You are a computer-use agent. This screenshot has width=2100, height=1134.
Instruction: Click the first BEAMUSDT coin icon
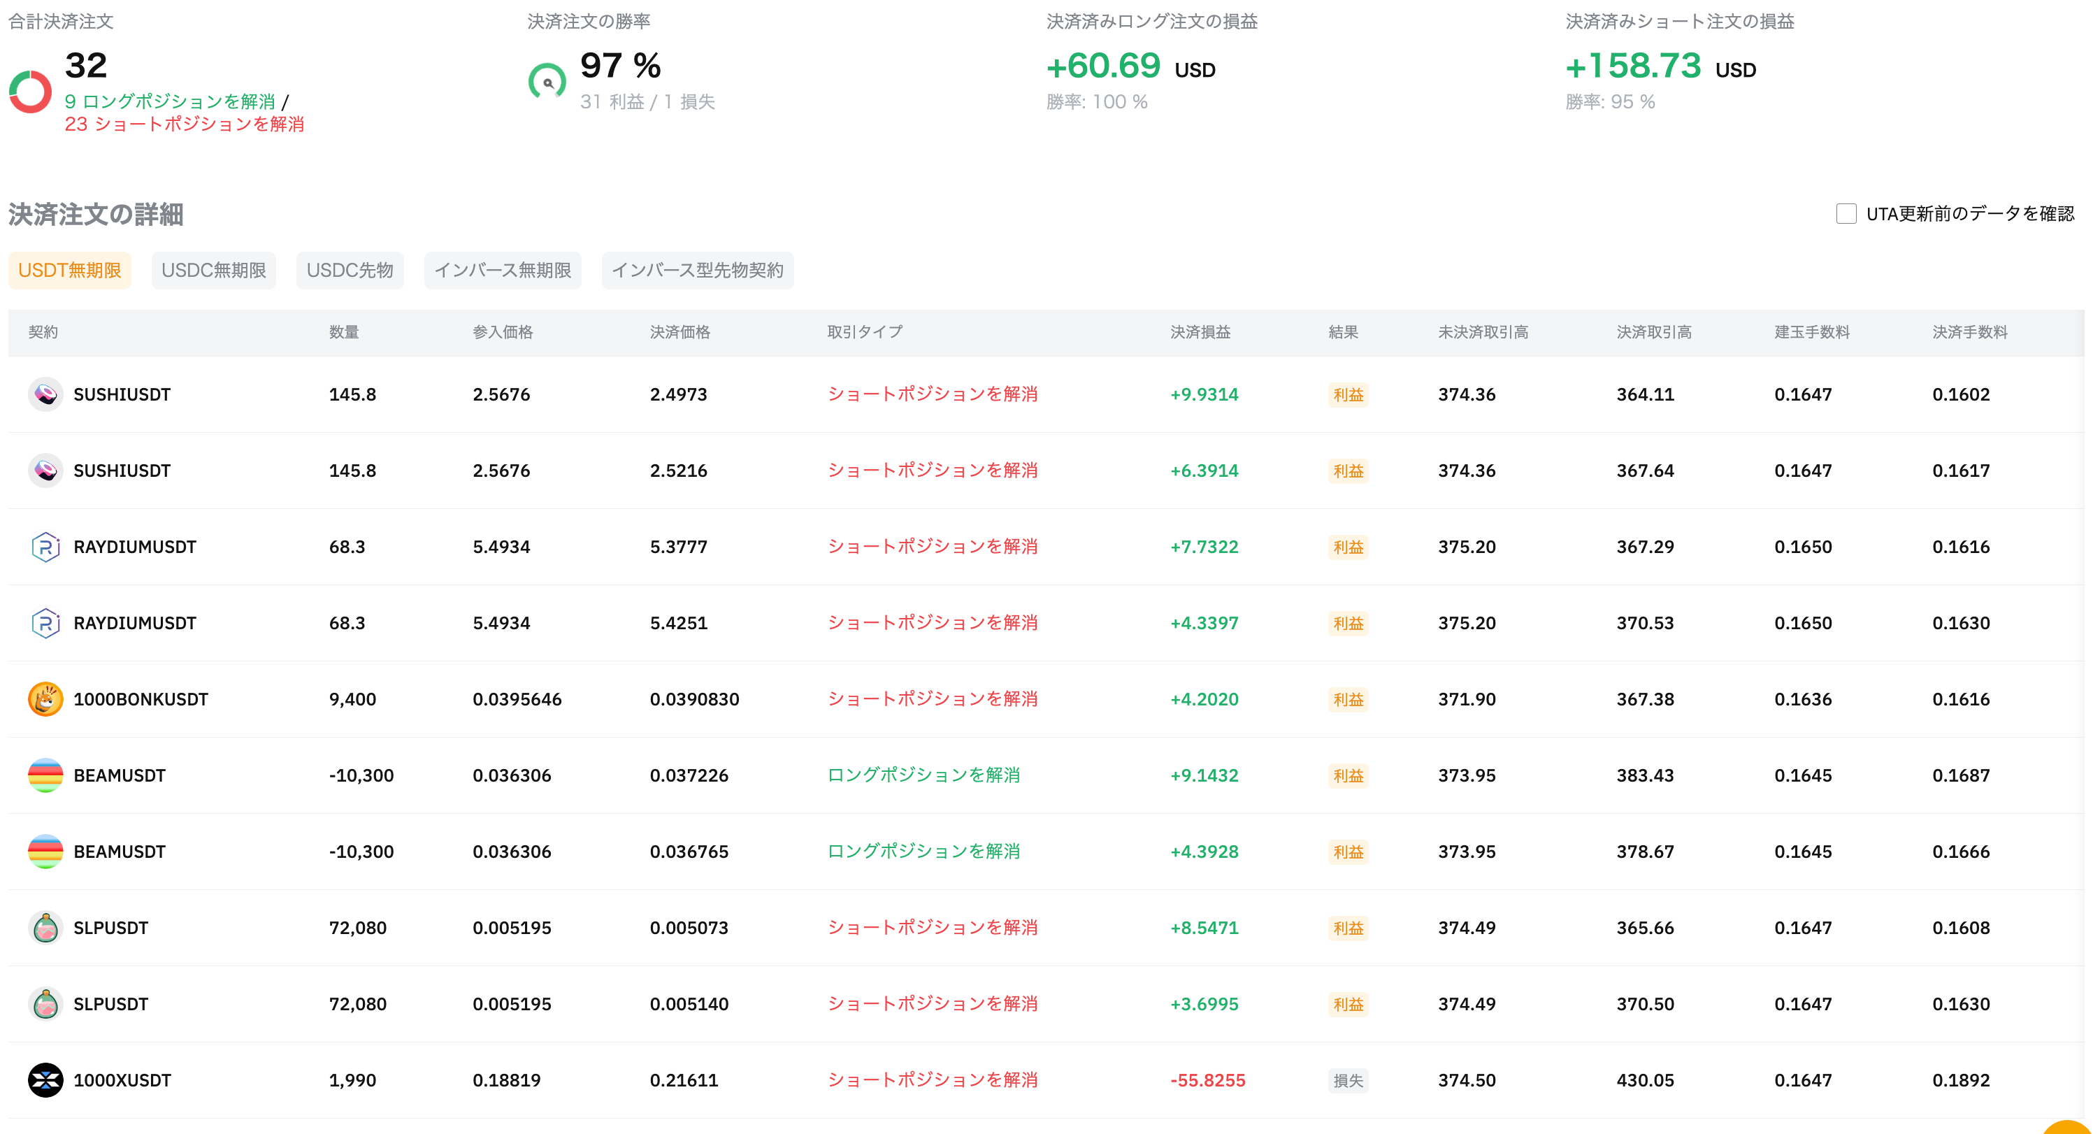[x=45, y=775]
